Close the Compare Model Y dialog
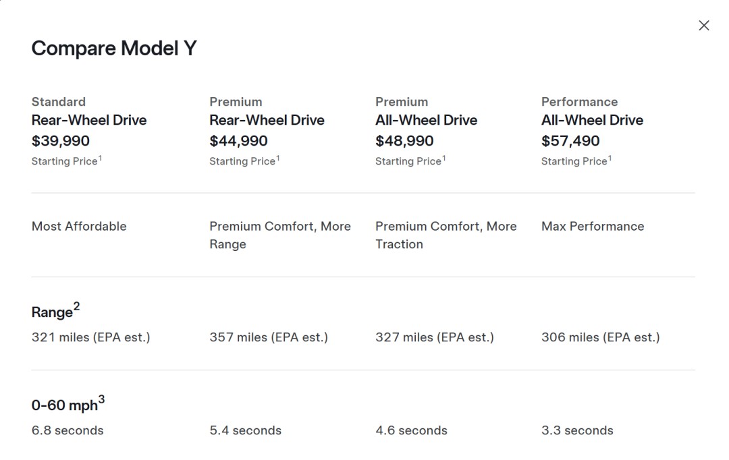Image resolution: width=729 pixels, height=460 pixels. pyautogui.click(x=703, y=26)
